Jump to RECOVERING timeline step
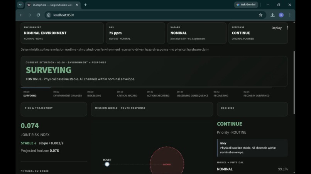The height and width of the screenshot is (174, 311). [x=221, y=94]
